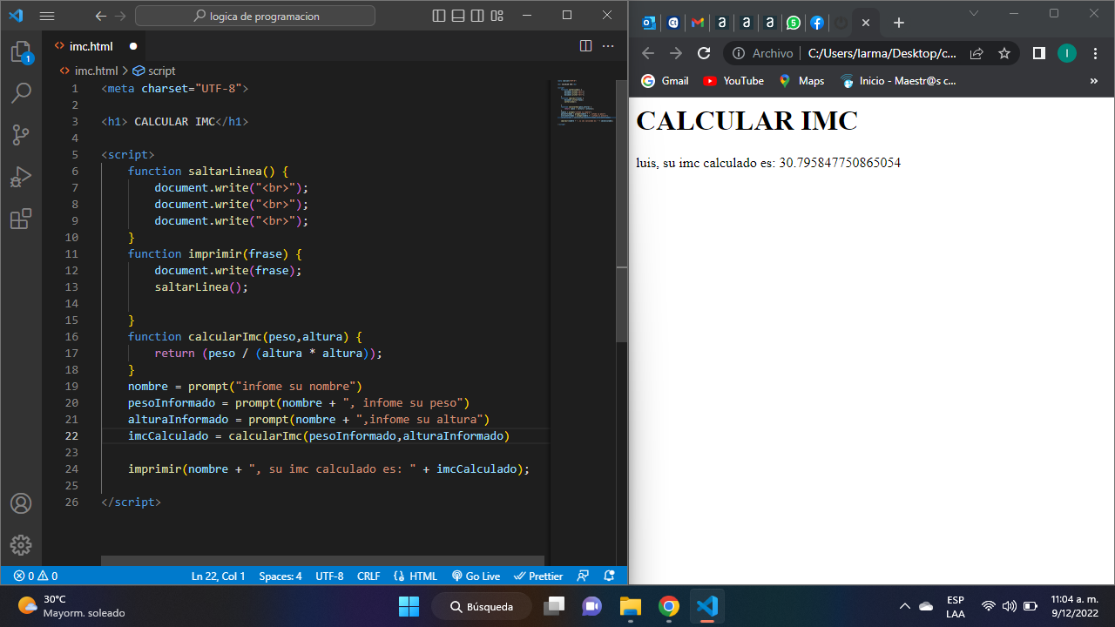
Task: Toggle the primary side bar layout button
Action: (439, 16)
